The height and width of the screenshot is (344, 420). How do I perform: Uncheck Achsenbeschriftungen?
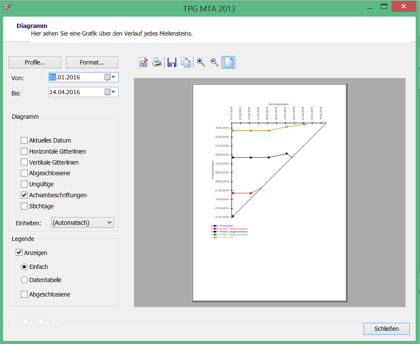click(25, 195)
